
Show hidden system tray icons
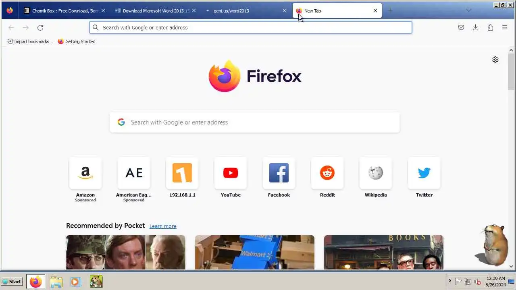[x=449, y=282]
